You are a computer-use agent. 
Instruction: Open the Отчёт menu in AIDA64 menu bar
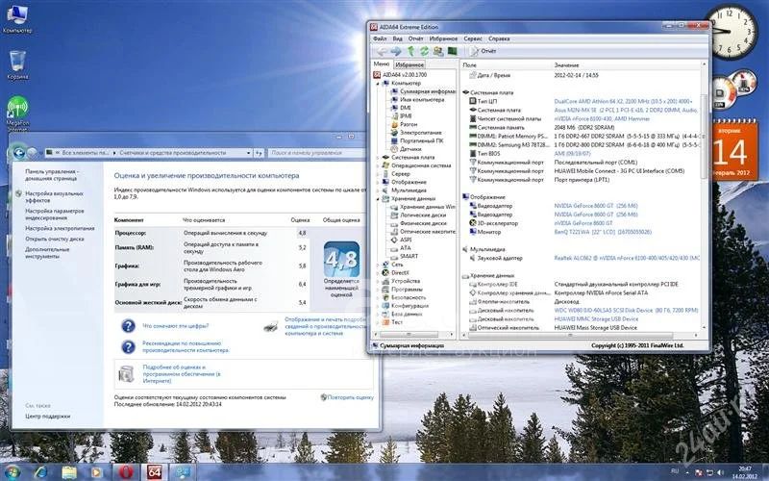415,38
